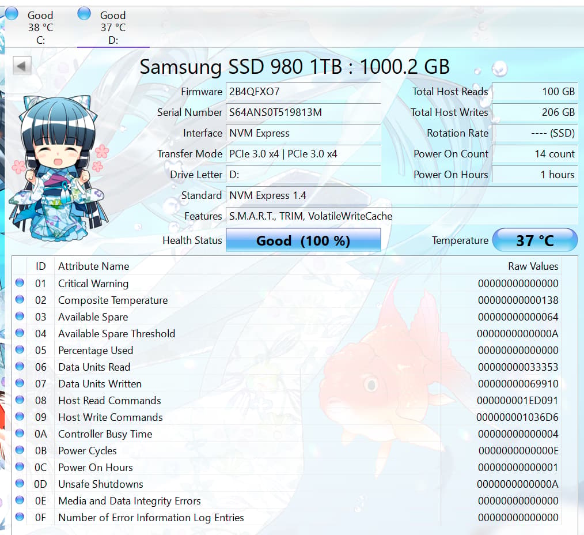This screenshot has width=584, height=535.
Task: Select the Unsafe Shutdowns attribute name
Action: point(101,484)
